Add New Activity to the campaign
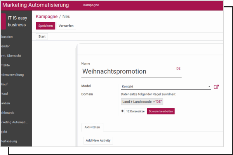Screen dimensions: 233x155 (98, 140)
